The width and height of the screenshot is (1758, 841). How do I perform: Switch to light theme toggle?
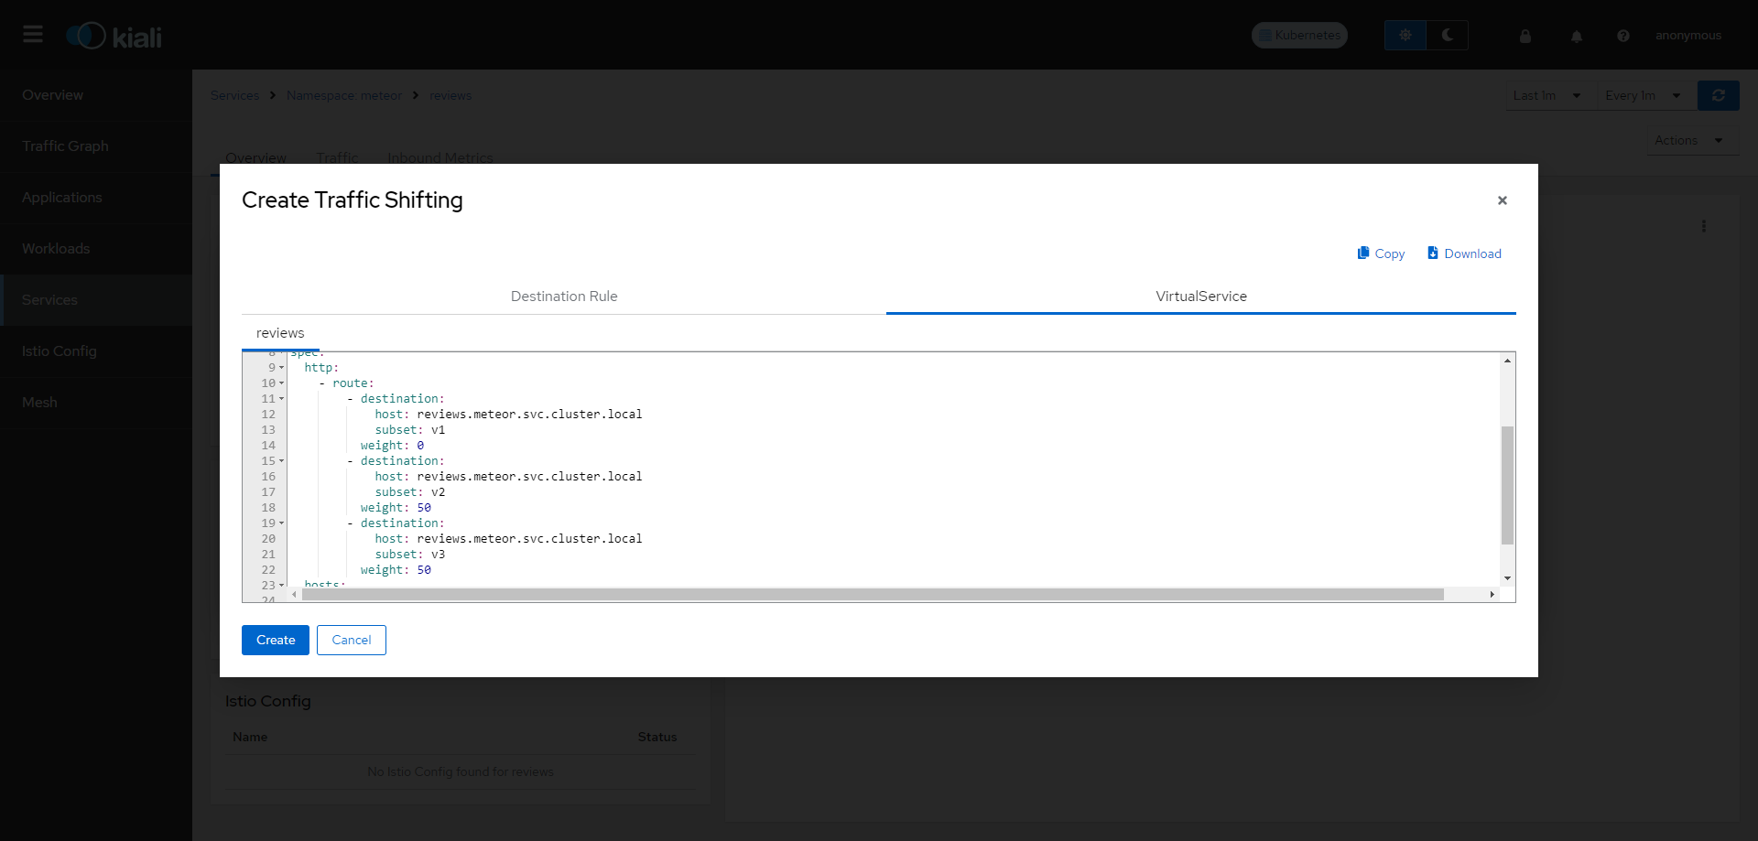pos(1405,35)
